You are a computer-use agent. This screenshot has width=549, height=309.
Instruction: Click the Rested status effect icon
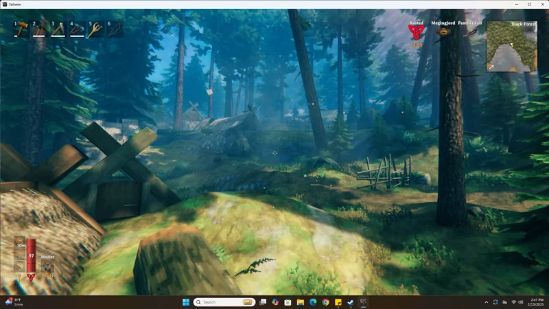pyautogui.click(x=417, y=33)
